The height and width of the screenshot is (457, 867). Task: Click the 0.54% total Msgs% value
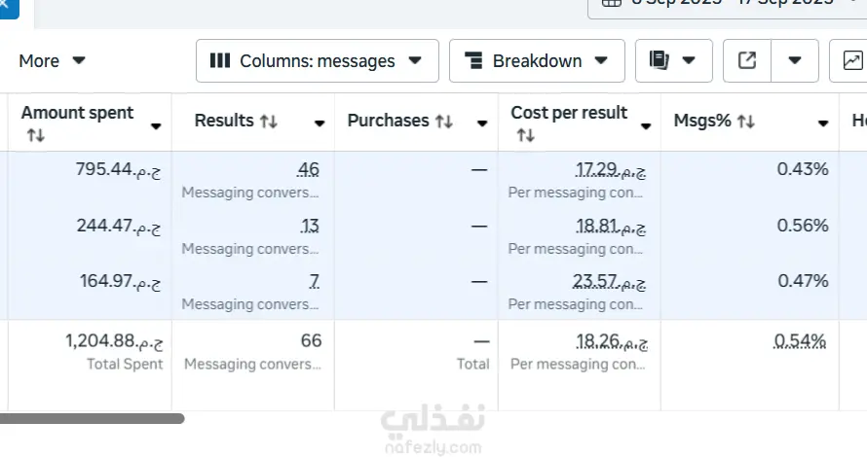(800, 341)
